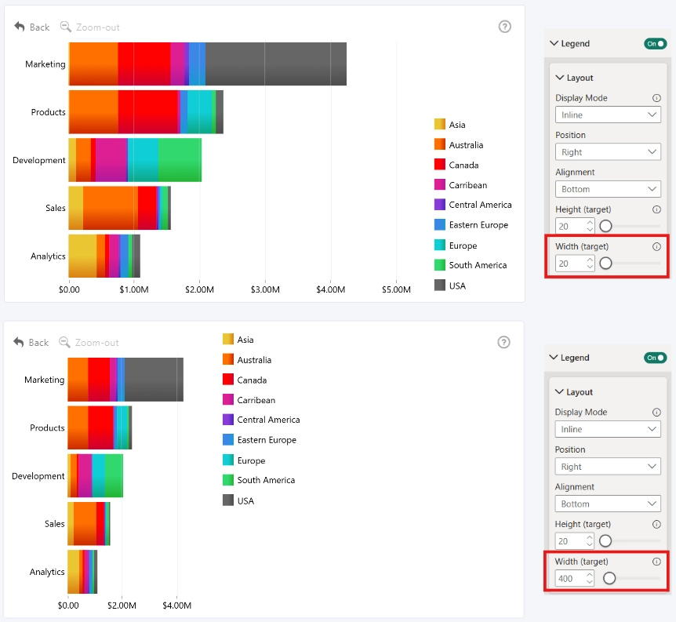This screenshot has width=676, height=622.
Task: Click Height (target) info icon in the lower panel
Action: pyautogui.click(x=656, y=524)
